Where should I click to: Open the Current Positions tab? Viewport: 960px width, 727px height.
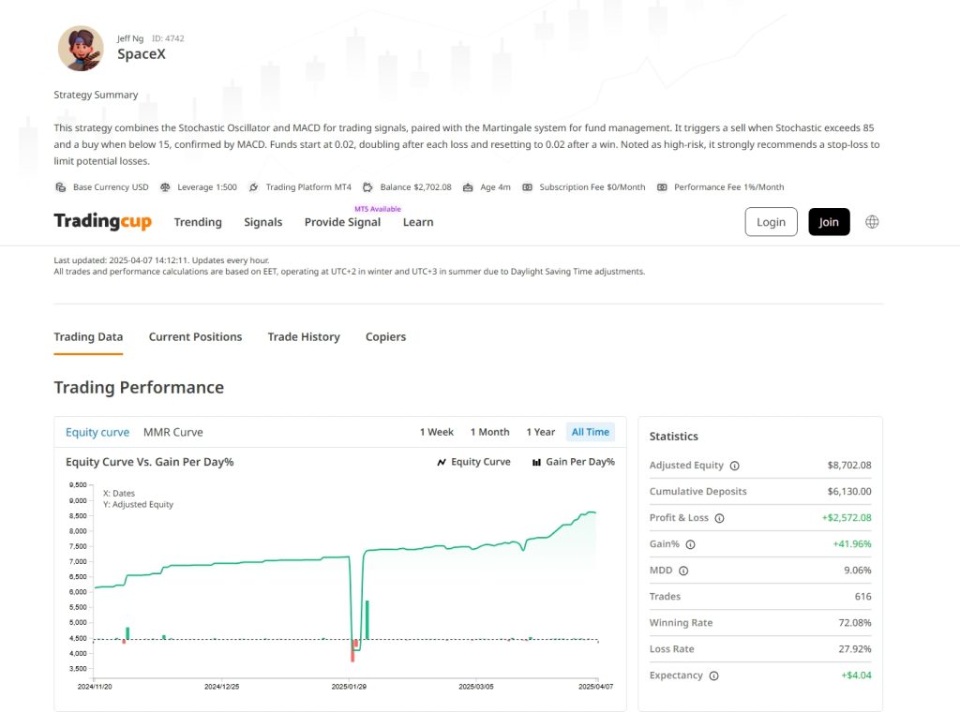(195, 336)
